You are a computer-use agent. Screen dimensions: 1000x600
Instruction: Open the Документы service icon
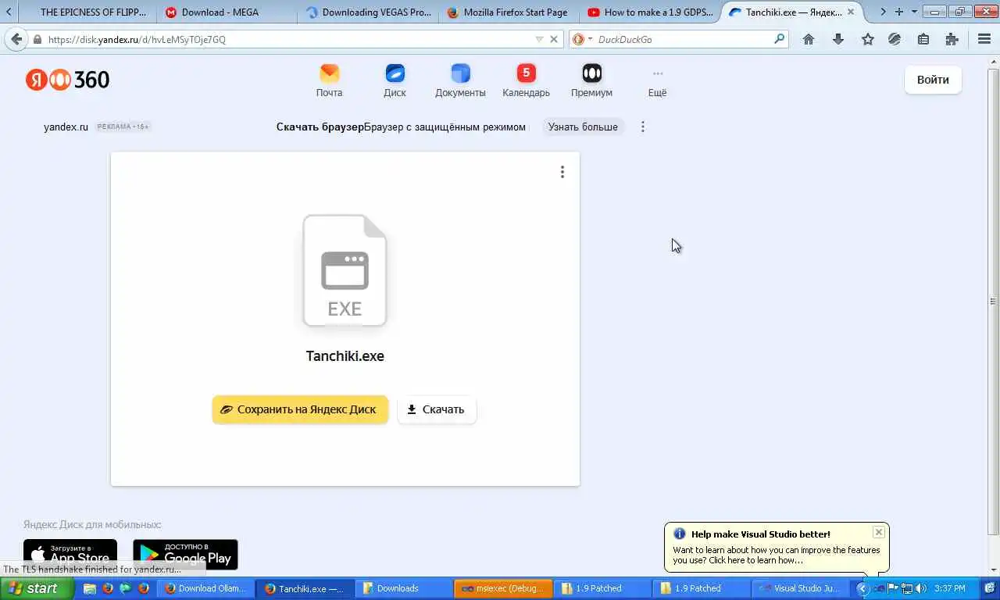pos(460,81)
